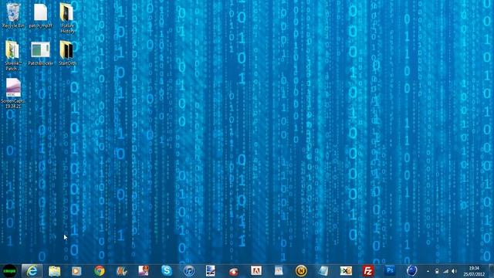Open Windows Explorer from the taskbar

pos(55,271)
